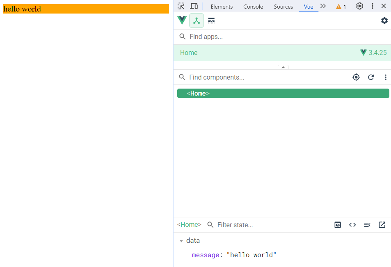The image size is (391, 267).
Task: Open Vue devtools settings gear
Action: 384,21
